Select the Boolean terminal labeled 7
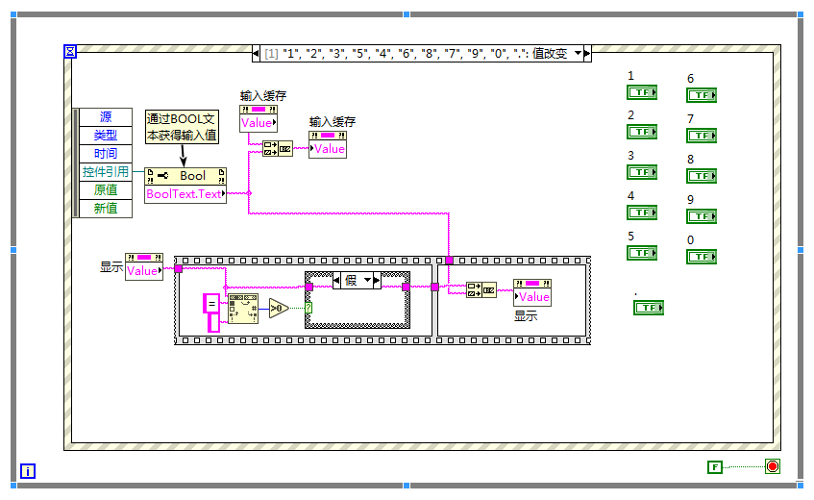The width and height of the screenshot is (814, 500). point(702,136)
